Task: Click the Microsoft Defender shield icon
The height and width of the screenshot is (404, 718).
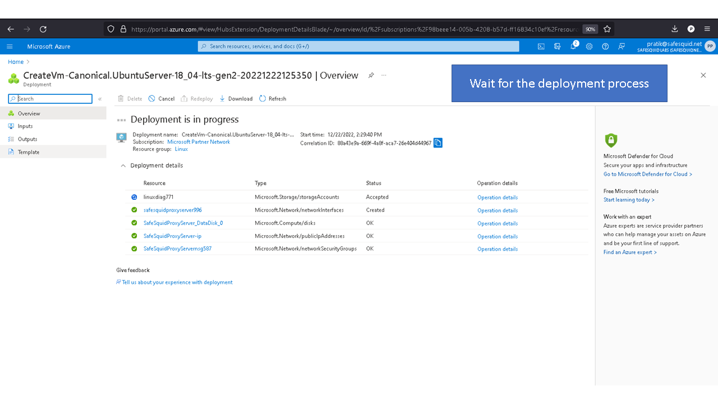Action: (611, 140)
